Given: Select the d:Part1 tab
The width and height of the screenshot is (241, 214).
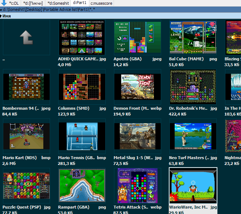Looking at the screenshot, I should 79,3.
